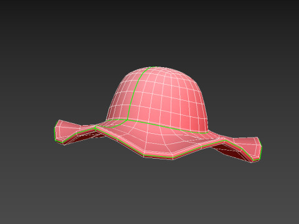The width and height of the screenshot is (299, 224).
Task: Pick the vertical green seam on the crown
Action: [x=135, y=93]
